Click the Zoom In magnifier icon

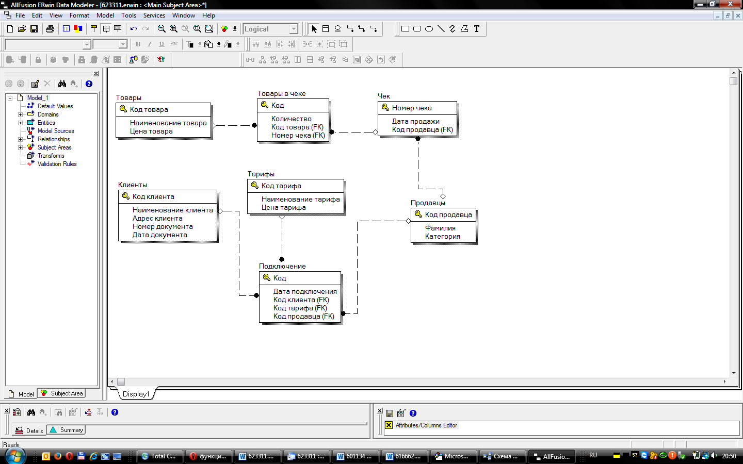173,29
